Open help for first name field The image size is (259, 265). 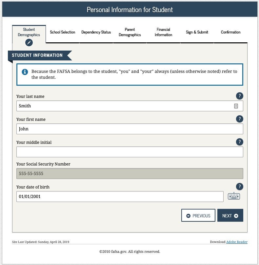pos(239,119)
